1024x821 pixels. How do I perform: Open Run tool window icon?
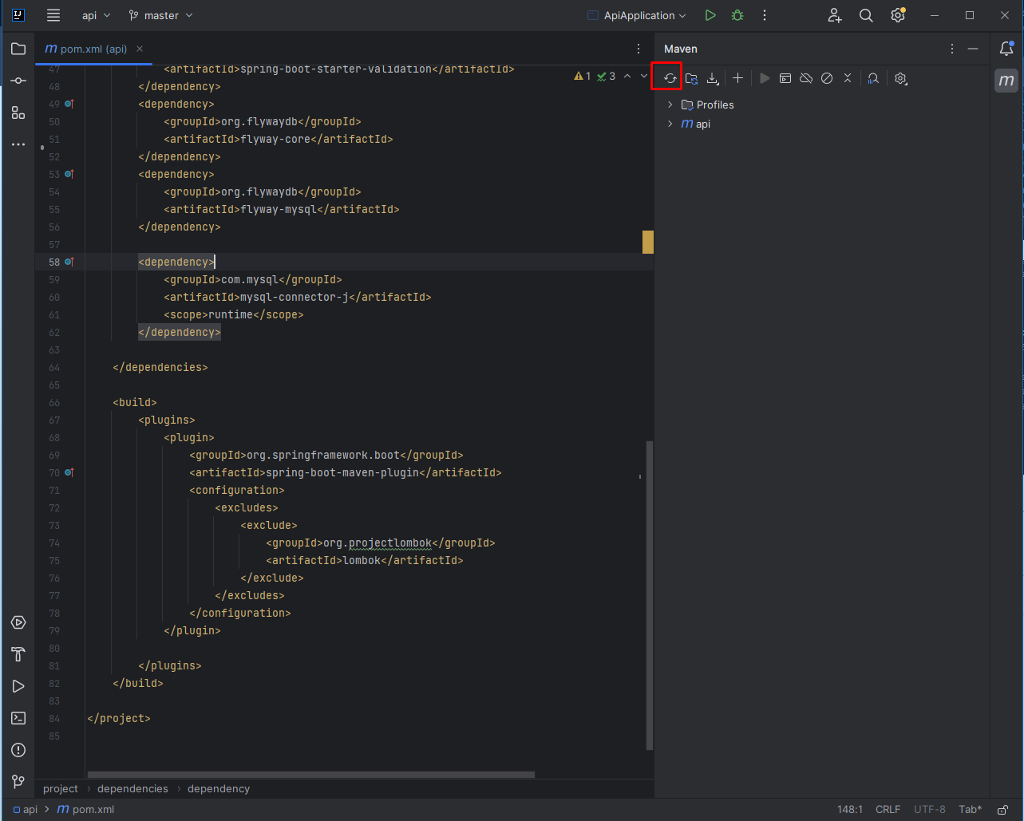[18, 686]
